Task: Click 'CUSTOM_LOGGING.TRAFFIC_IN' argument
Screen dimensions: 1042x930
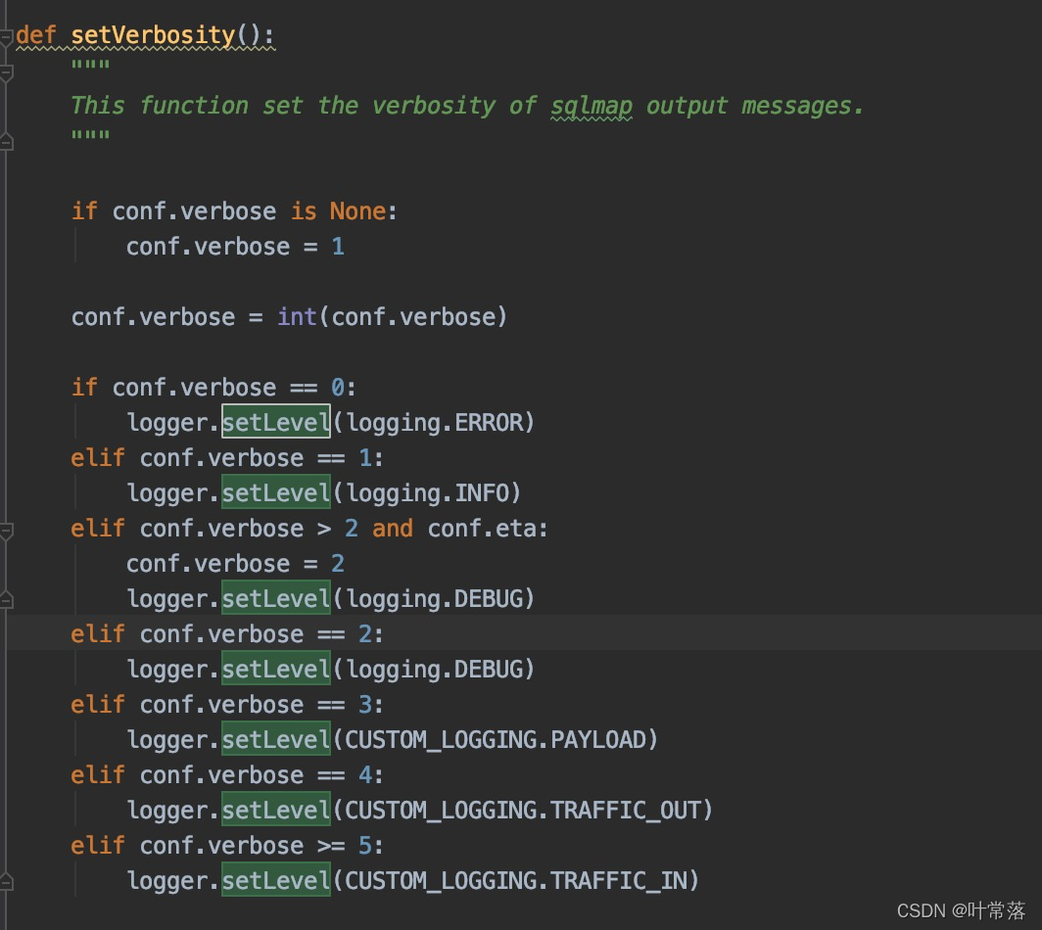Action: [x=516, y=880]
